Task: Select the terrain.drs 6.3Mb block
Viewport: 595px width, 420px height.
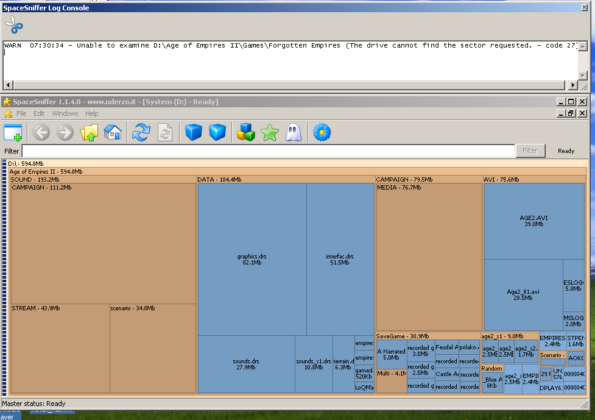Action: coord(343,364)
